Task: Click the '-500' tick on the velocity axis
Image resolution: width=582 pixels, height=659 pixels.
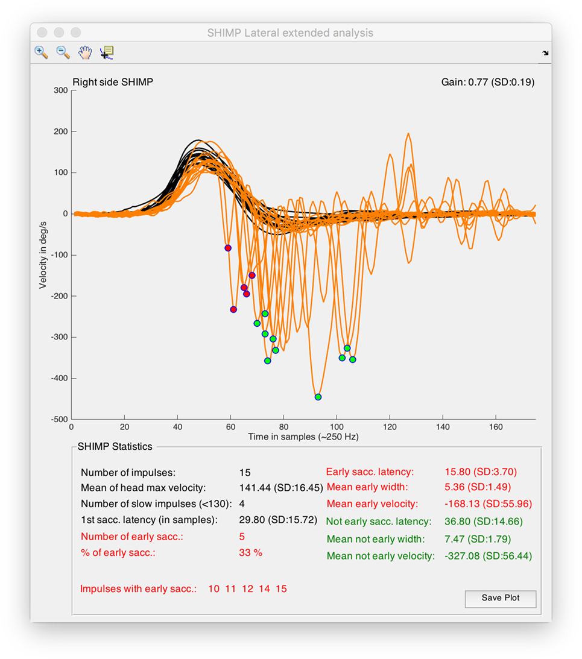Action: coord(59,420)
